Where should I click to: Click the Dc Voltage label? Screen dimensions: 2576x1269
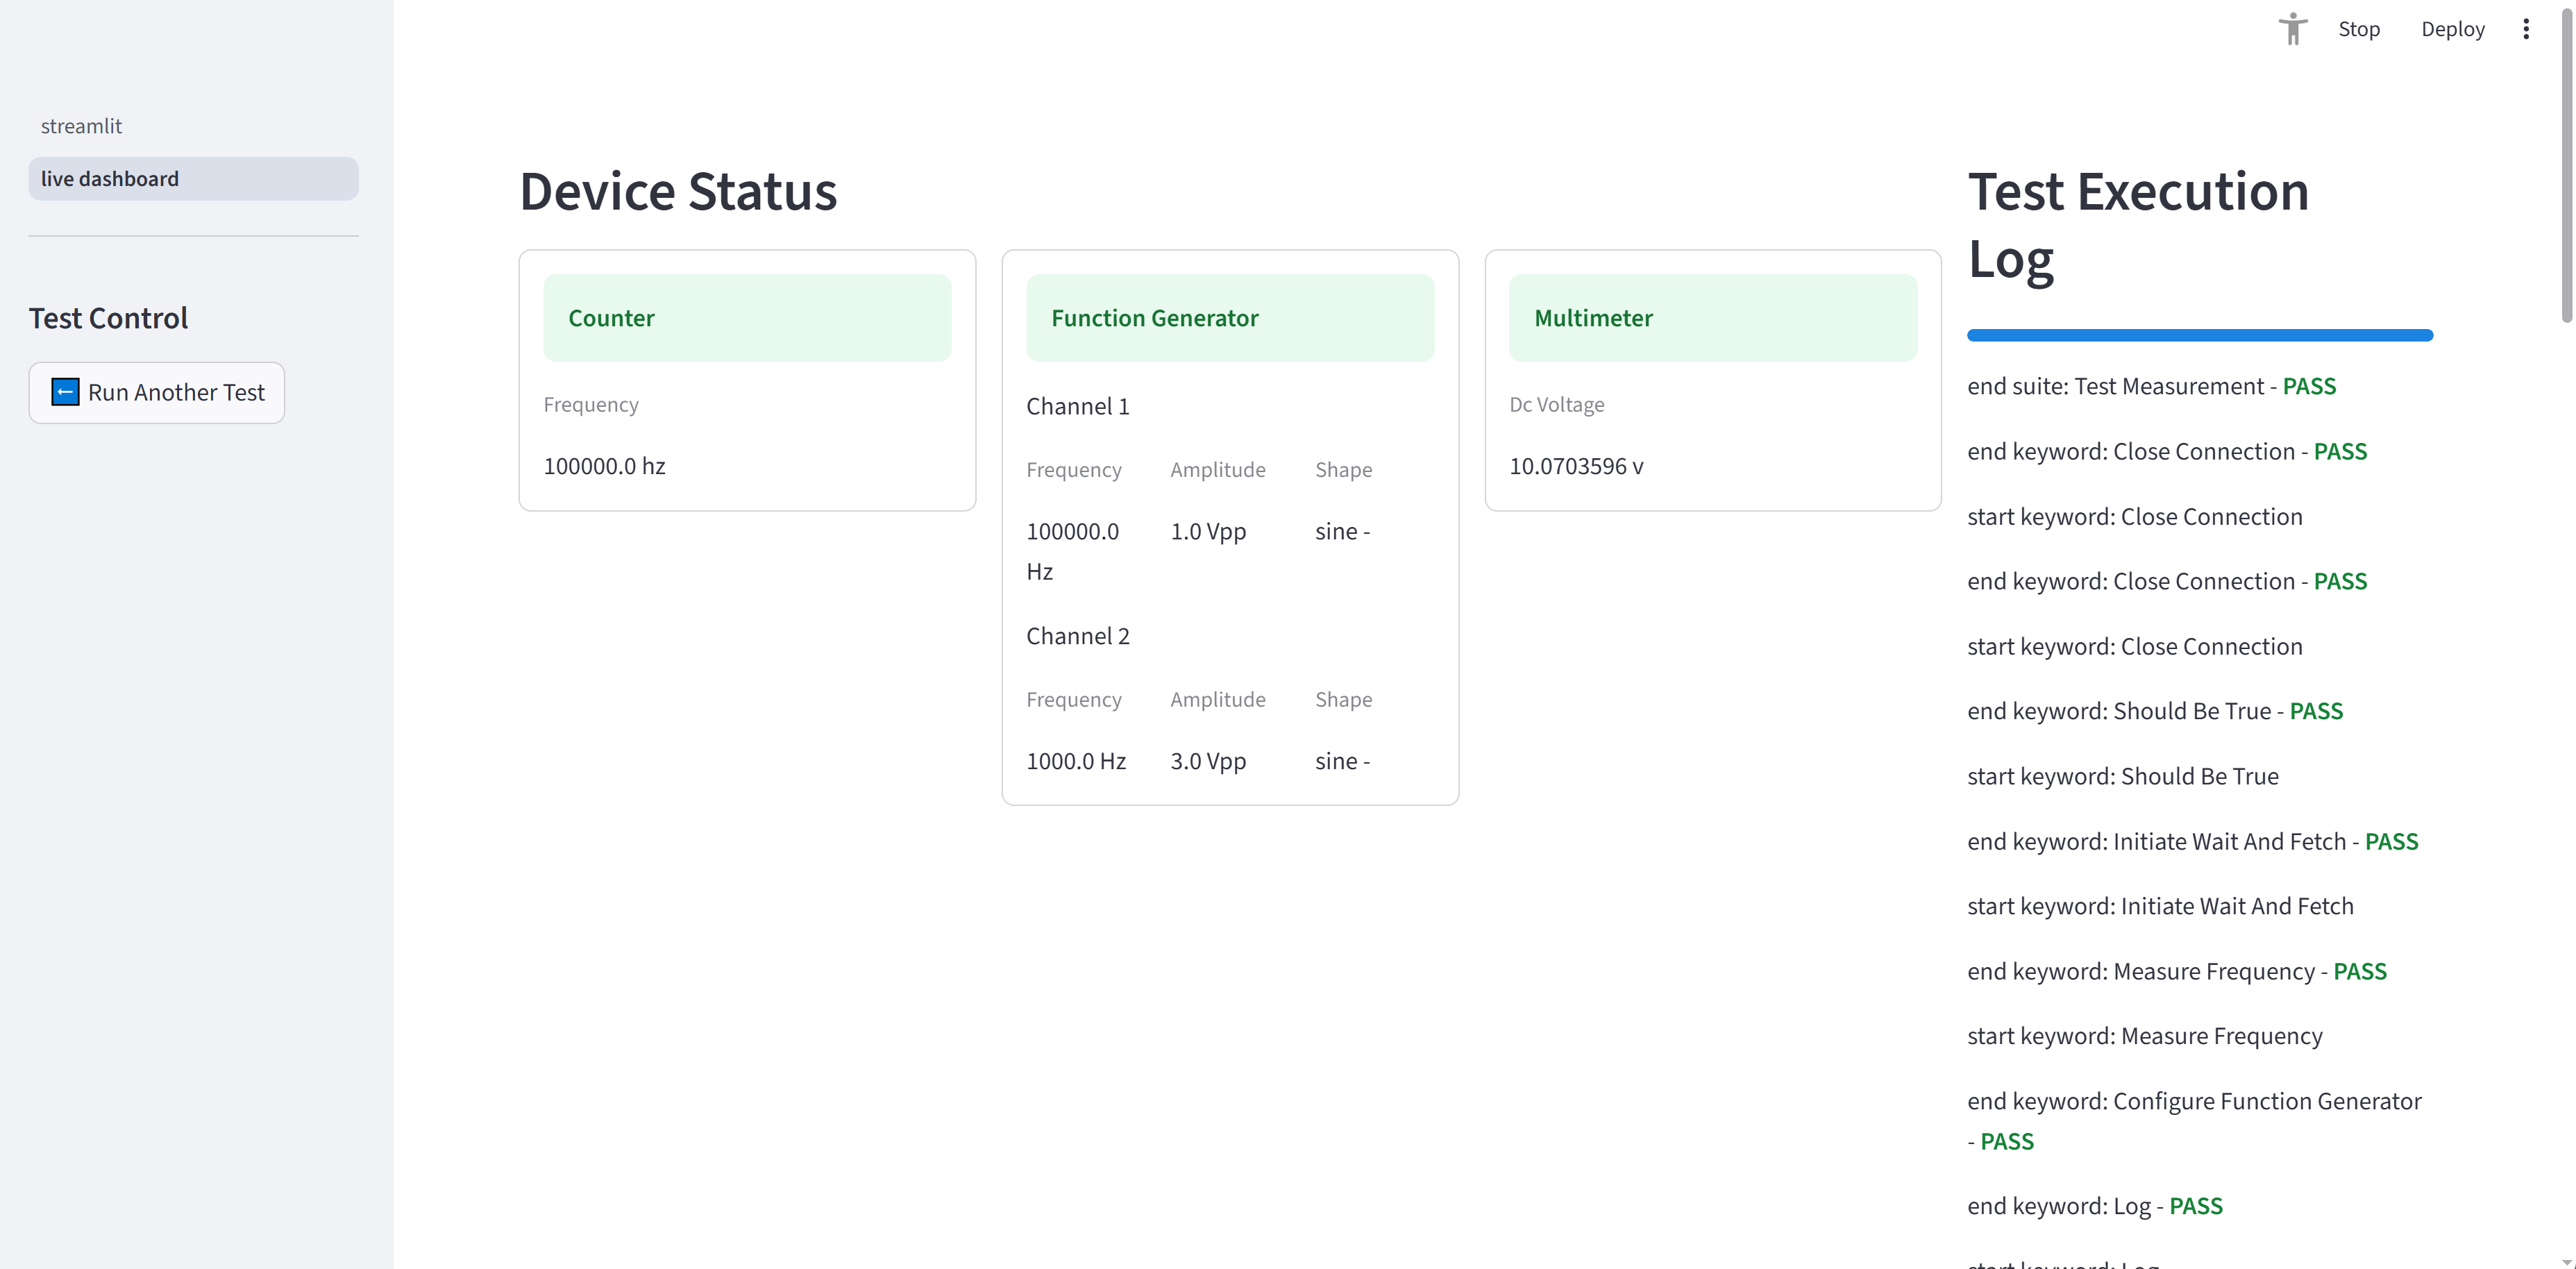1556,404
